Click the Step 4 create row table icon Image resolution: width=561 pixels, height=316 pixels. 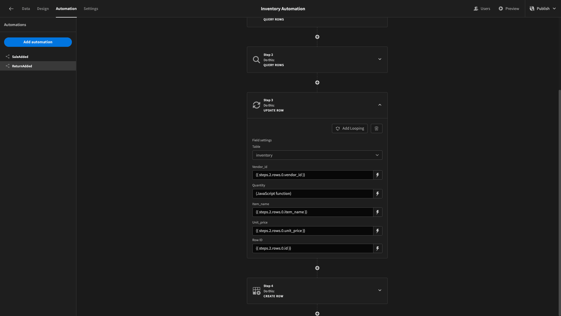point(256,291)
